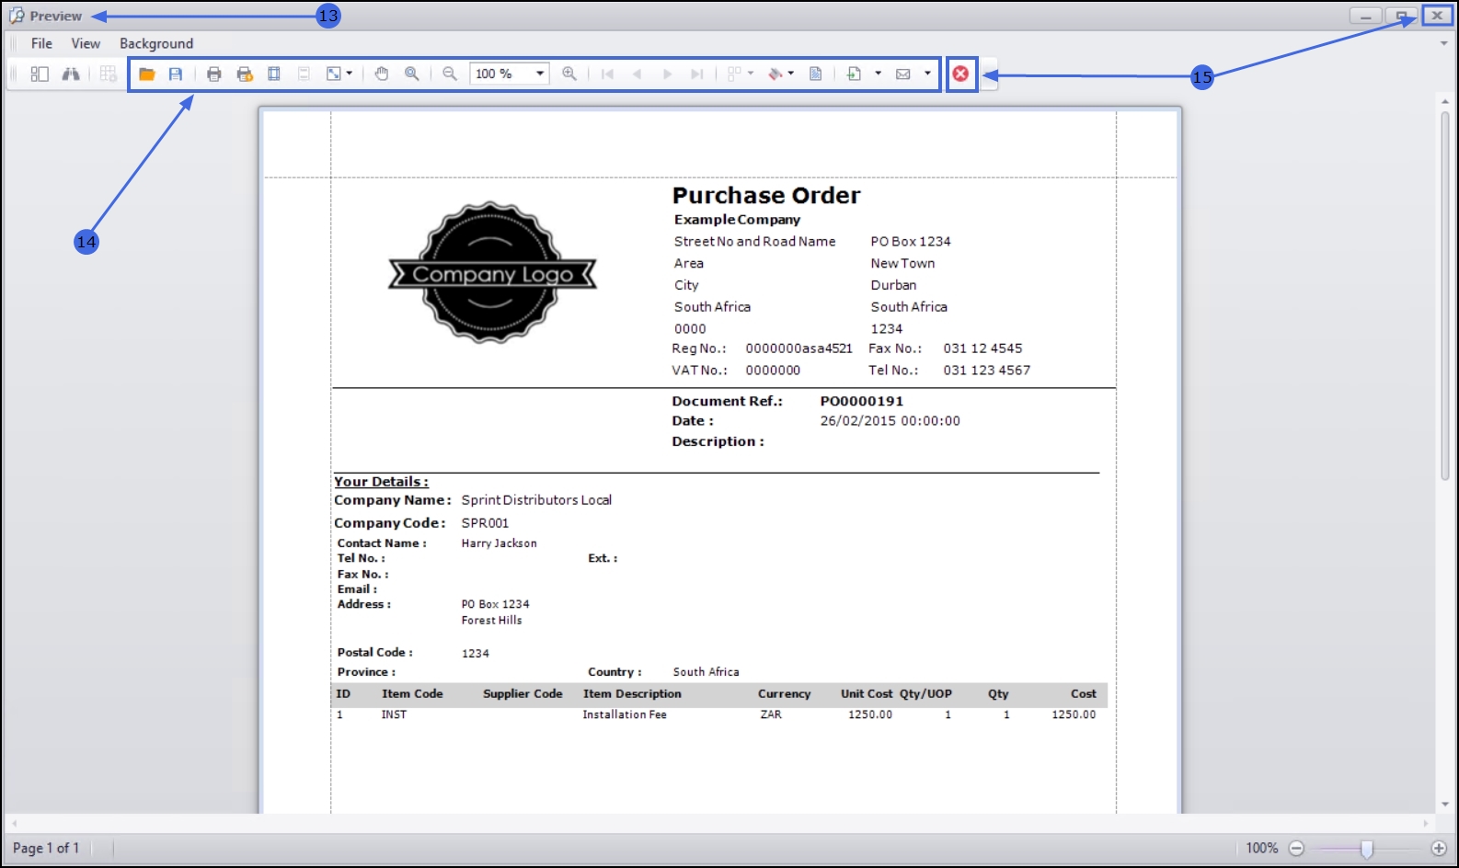Screen dimensions: 1459x868
Task: Click the Sprint Distributors Local text
Action: pos(536,500)
